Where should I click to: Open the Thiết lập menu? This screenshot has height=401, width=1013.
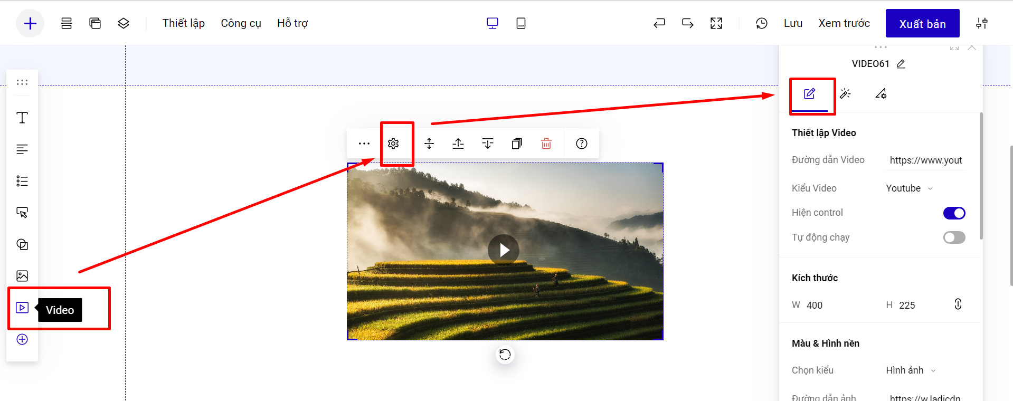pos(183,23)
